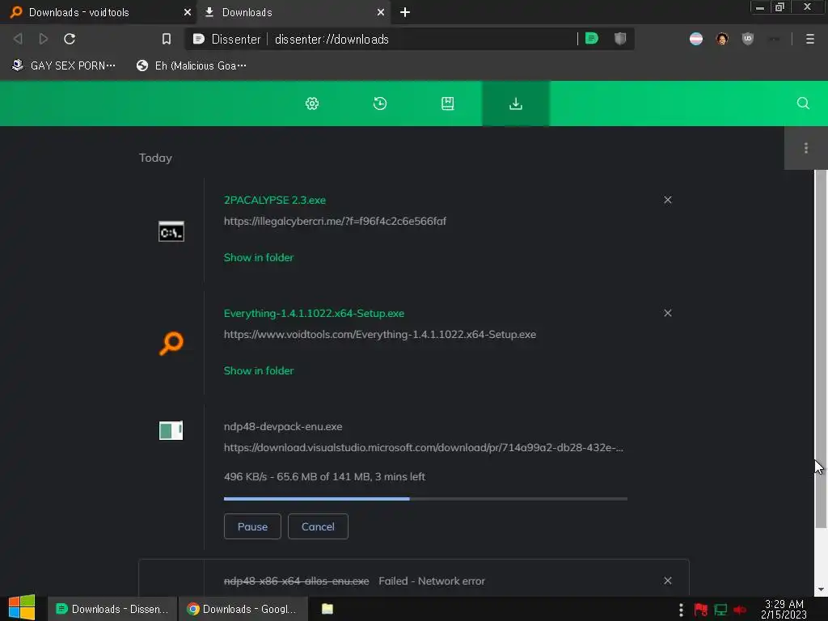Show 2PACALYPSE 2.3.exe in folder
Image resolution: width=828 pixels, height=621 pixels.
tap(259, 258)
